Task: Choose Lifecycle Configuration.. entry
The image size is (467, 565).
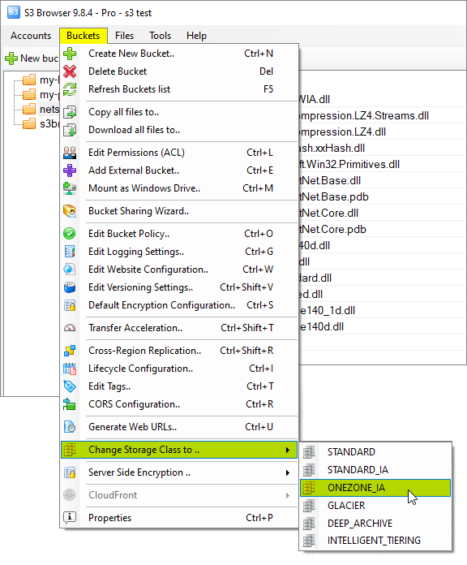Action: pos(179,369)
